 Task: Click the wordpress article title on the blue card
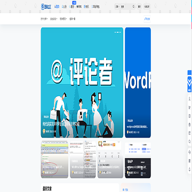pos(137,127)
